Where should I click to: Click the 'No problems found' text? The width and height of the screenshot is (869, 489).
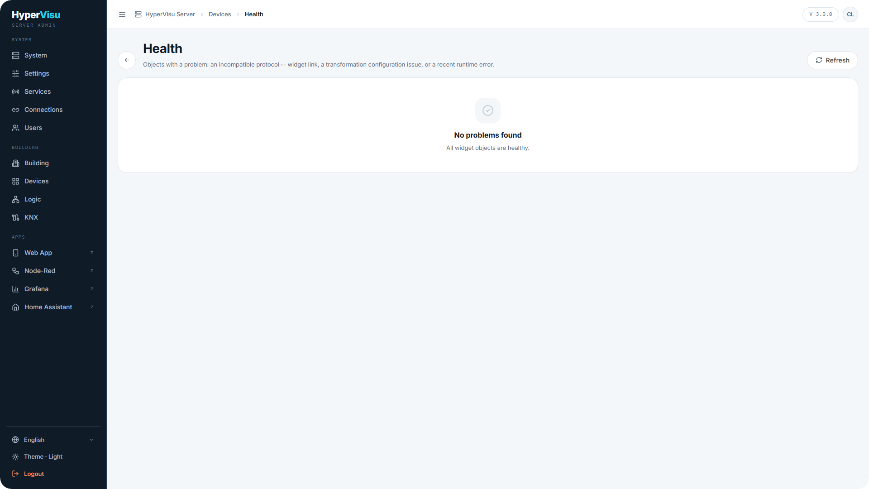(x=488, y=135)
